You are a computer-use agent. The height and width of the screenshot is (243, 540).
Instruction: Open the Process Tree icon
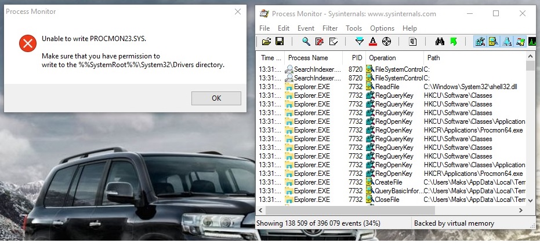413,42
